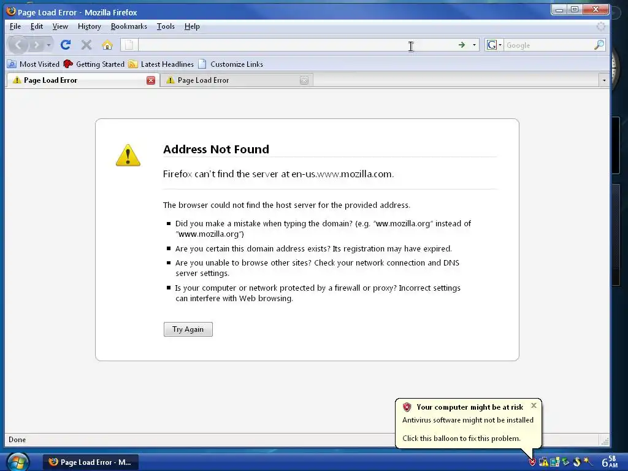Open the Customize Links bookmark
The height and width of the screenshot is (471, 628).
tap(231, 64)
